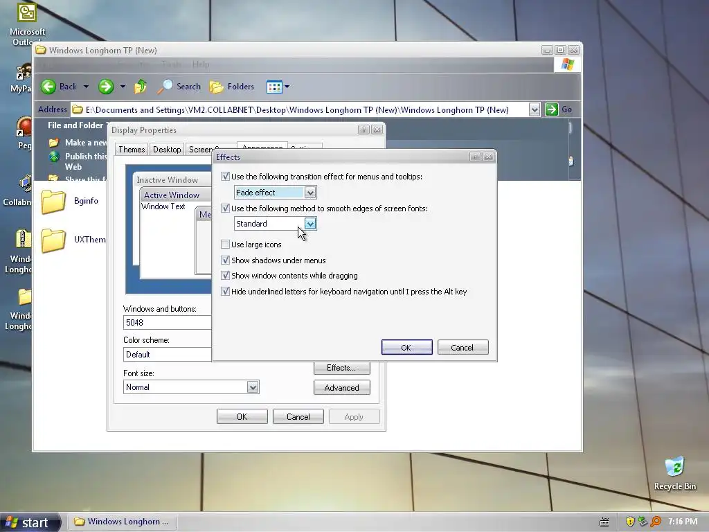Toggle transition effect for menus checkbox
Image resolution: width=709 pixels, height=532 pixels.
225,177
